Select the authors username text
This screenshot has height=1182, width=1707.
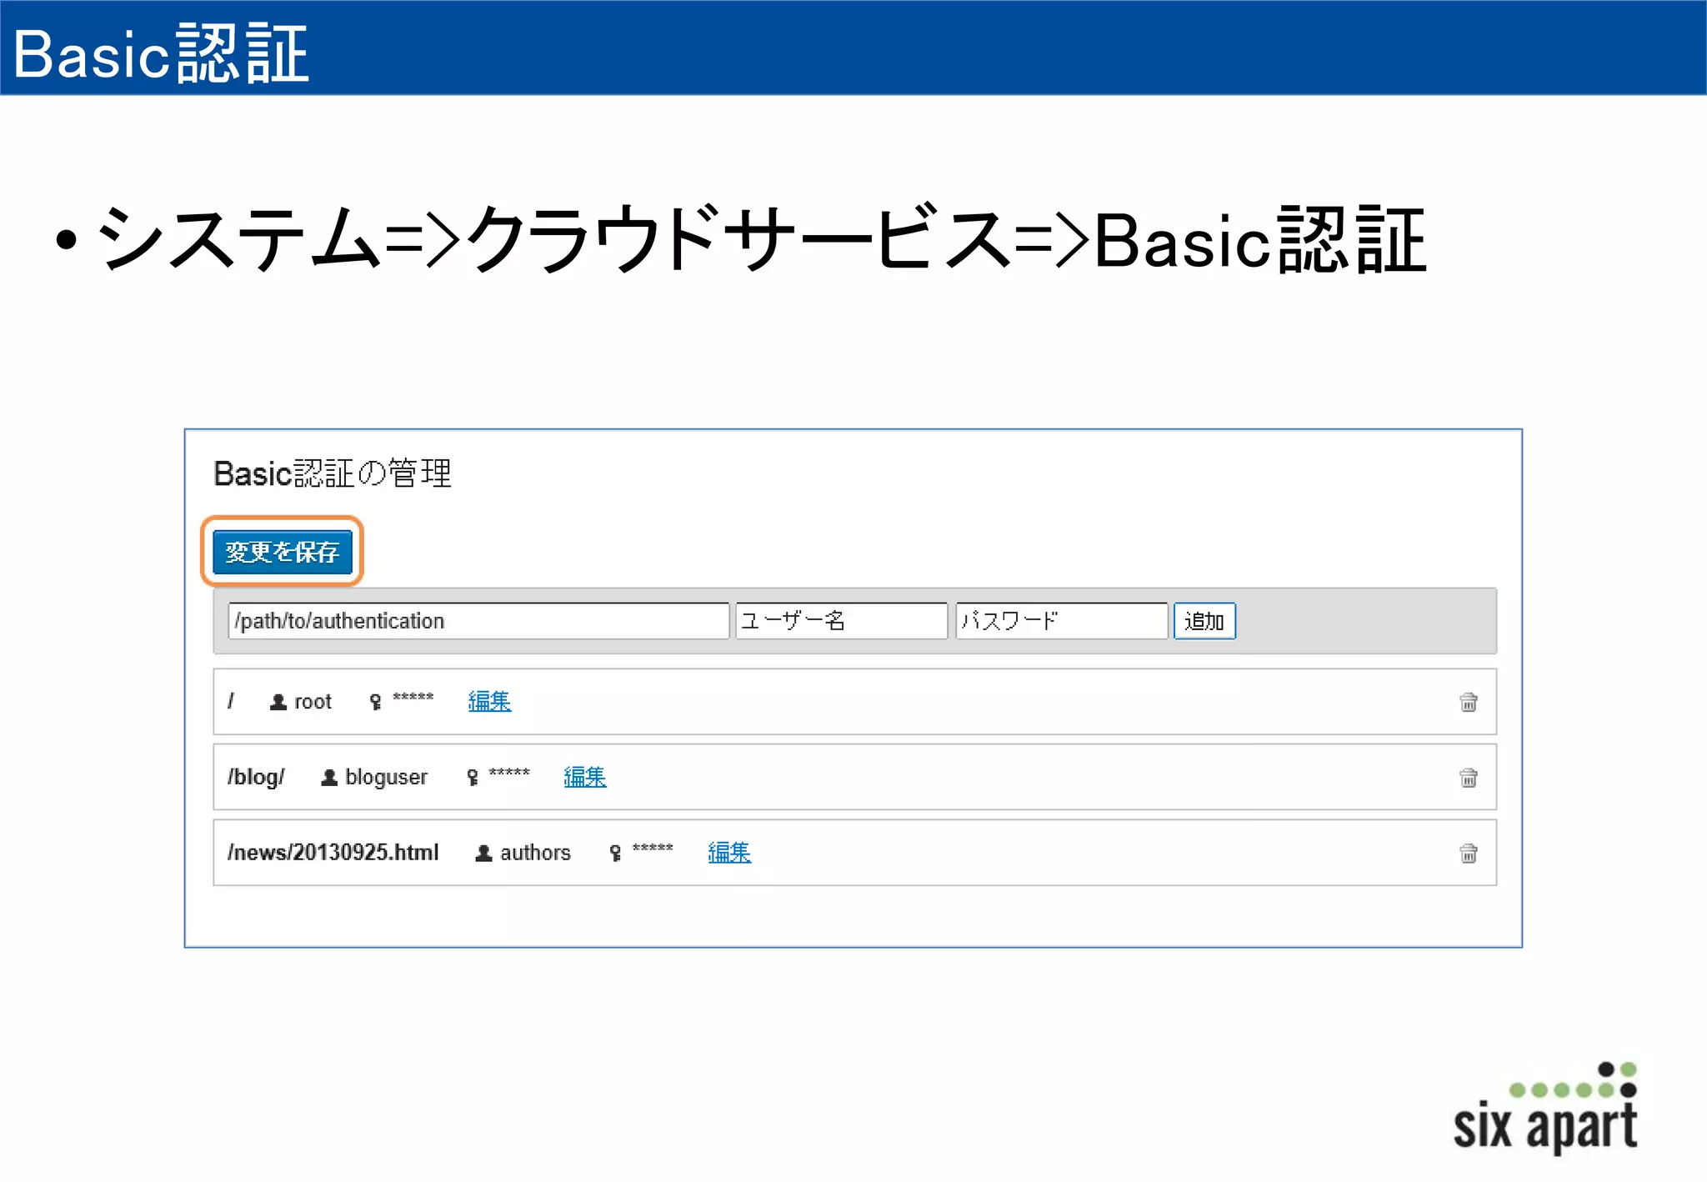[x=535, y=853]
